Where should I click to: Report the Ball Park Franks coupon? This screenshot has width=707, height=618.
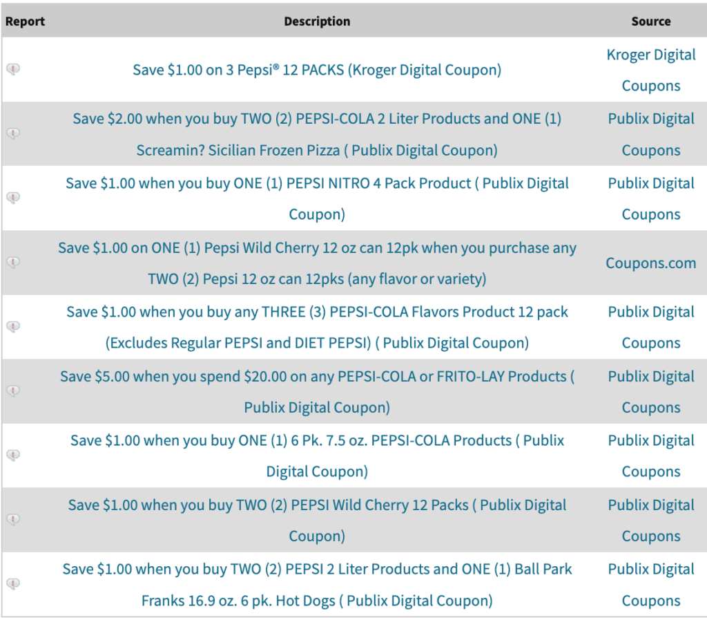pos(13,583)
